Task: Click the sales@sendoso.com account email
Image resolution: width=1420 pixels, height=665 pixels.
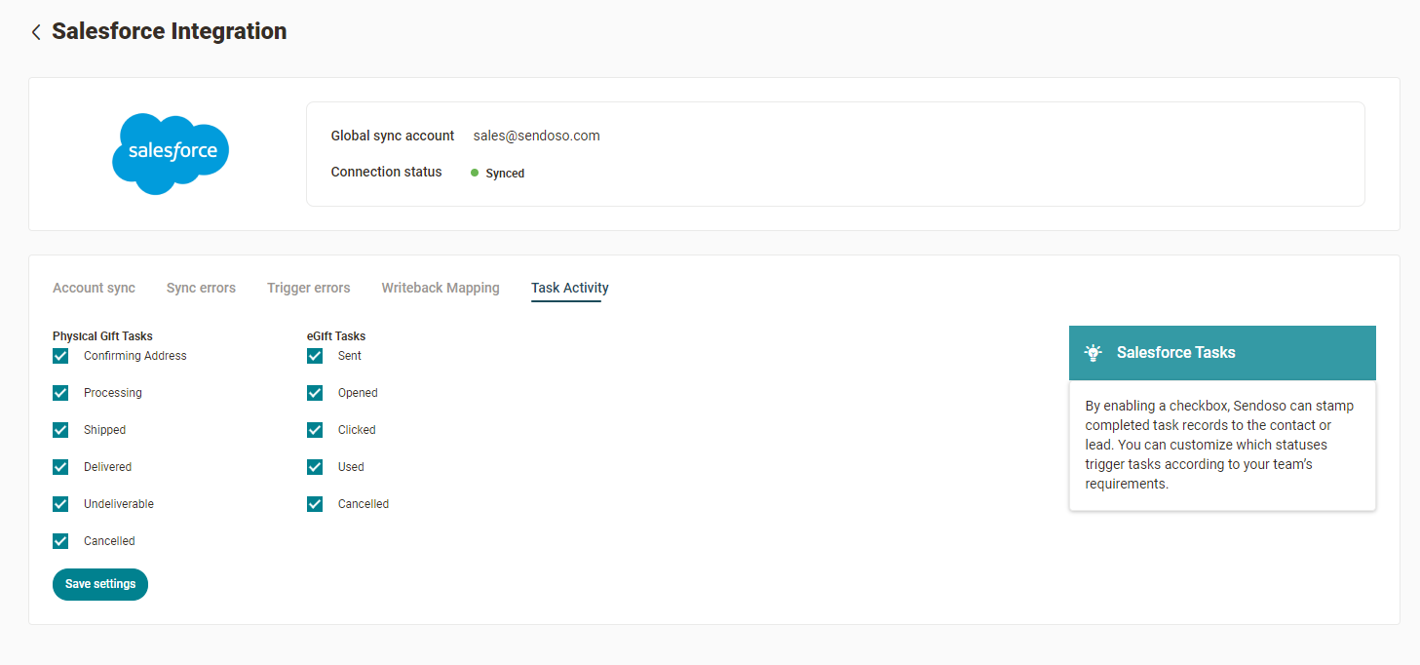Action: (x=537, y=136)
